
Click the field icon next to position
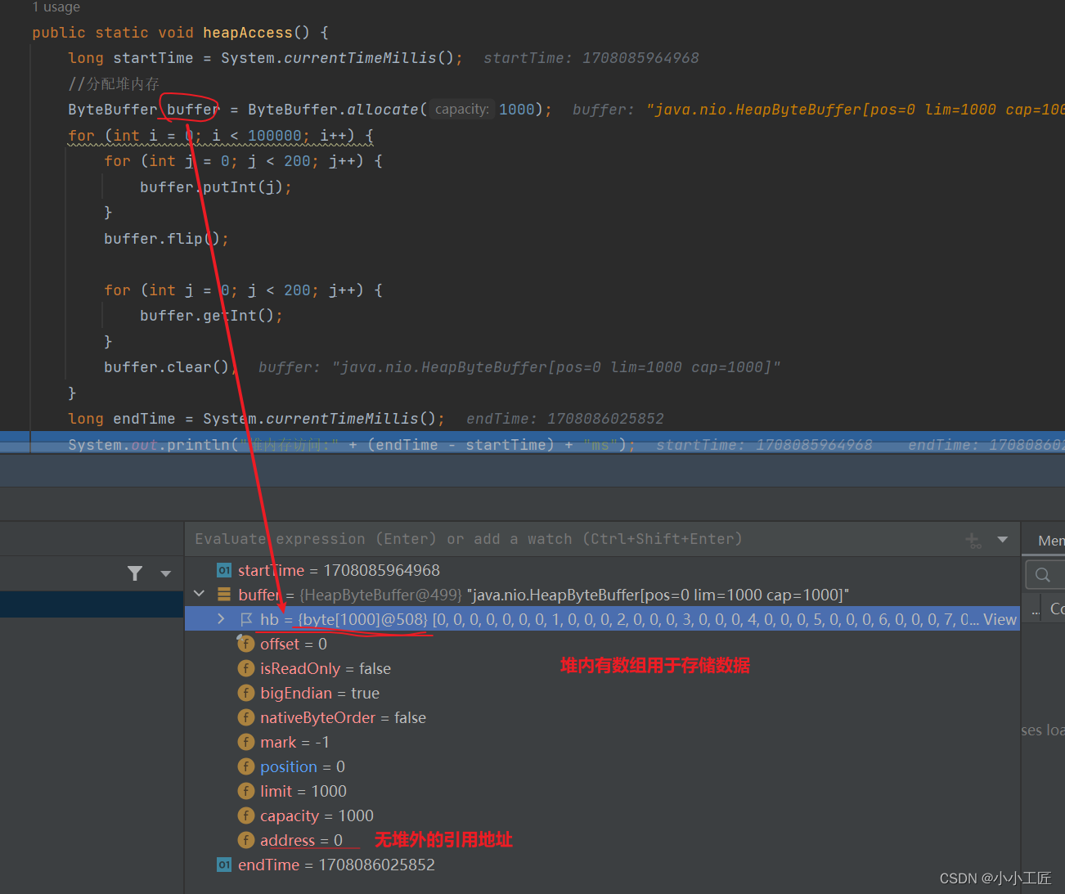(x=246, y=766)
